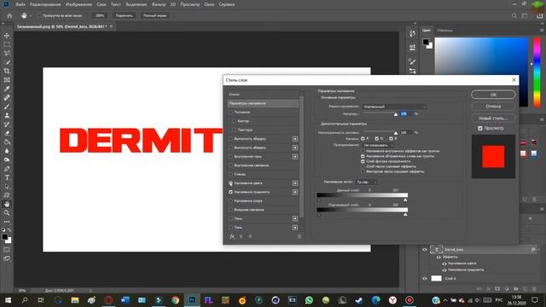Open Photoshop from the Windows taskbar
Viewport: 546px width, 307px height.
point(192,300)
